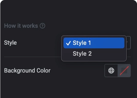Open the Background Color swatch picker
The width and height of the screenshot is (137, 98).
[x=124, y=71]
